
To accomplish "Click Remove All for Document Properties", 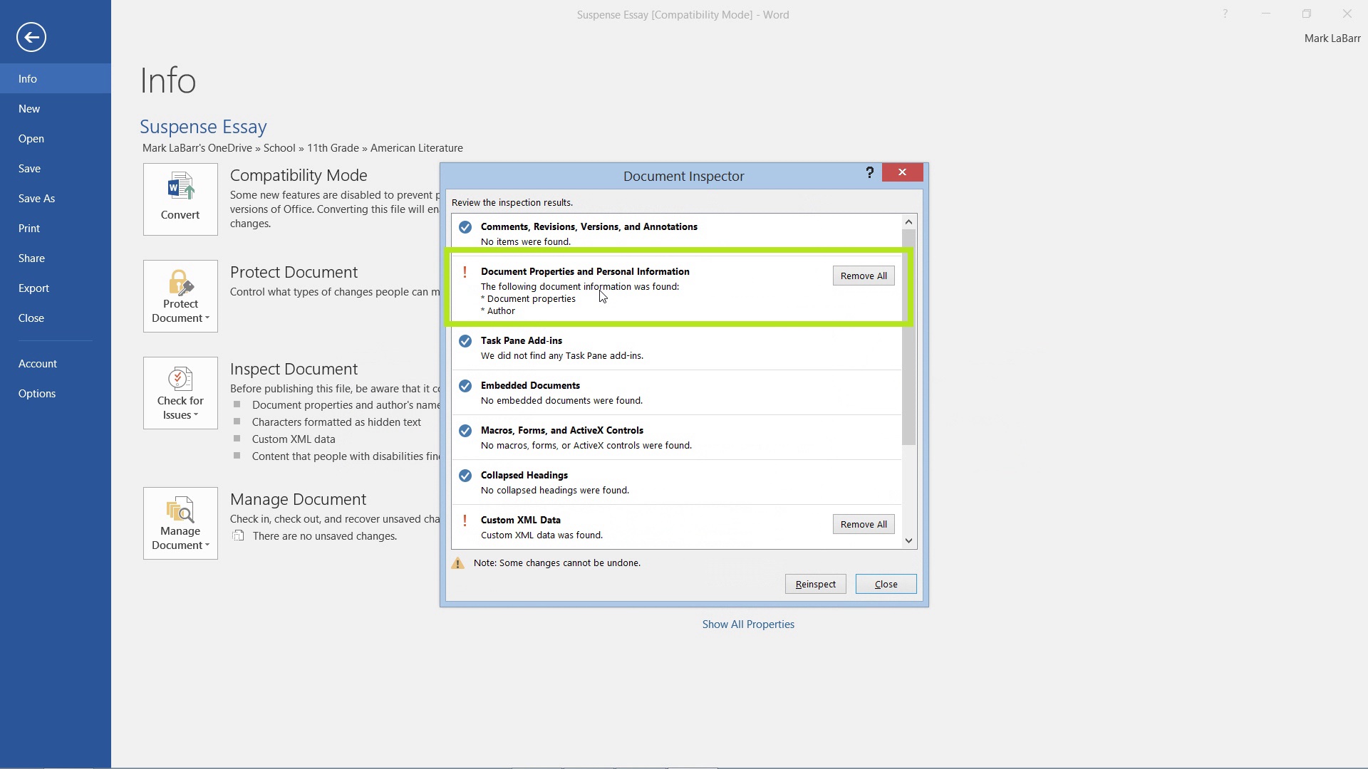I will click(x=863, y=275).
